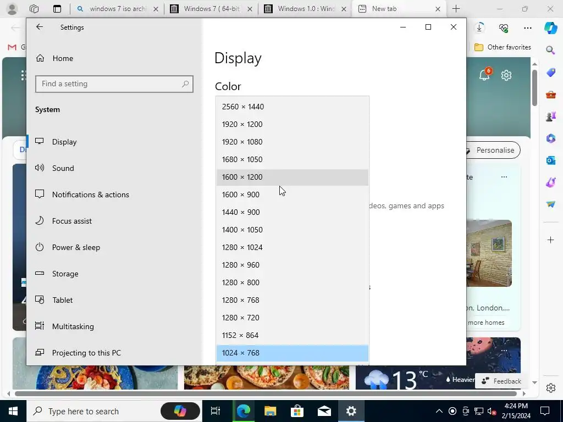Open the Edge tab actions menu icon
563x422 pixels.
pyautogui.click(x=57, y=9)
